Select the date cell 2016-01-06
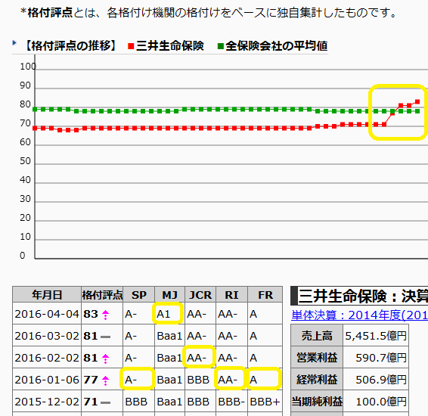 [x=47, y=380]
